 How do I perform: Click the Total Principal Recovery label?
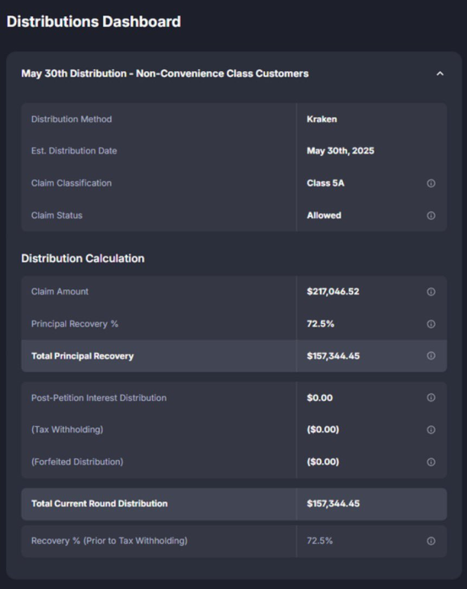83,356
